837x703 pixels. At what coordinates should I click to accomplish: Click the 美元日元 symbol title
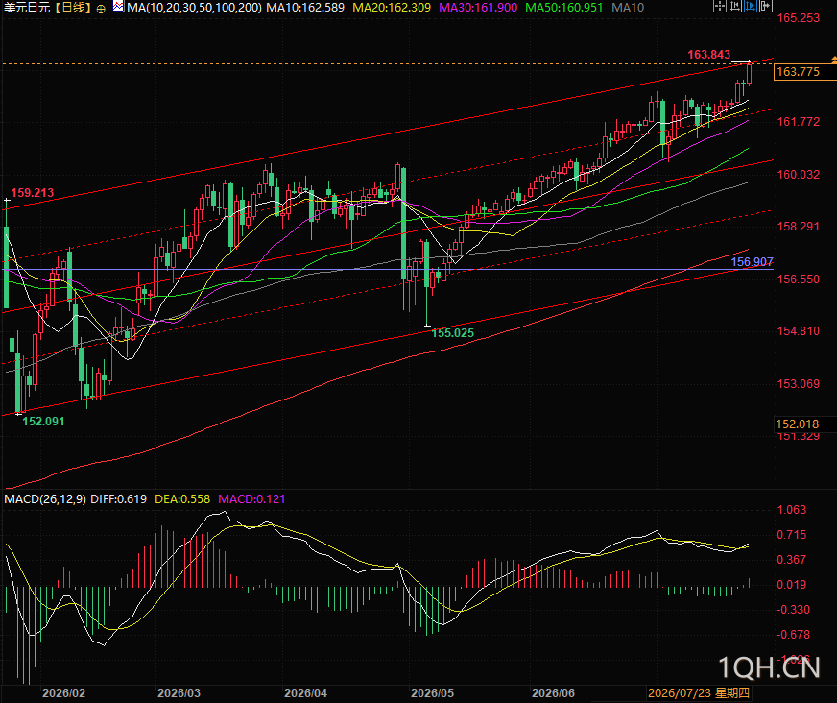27,8
